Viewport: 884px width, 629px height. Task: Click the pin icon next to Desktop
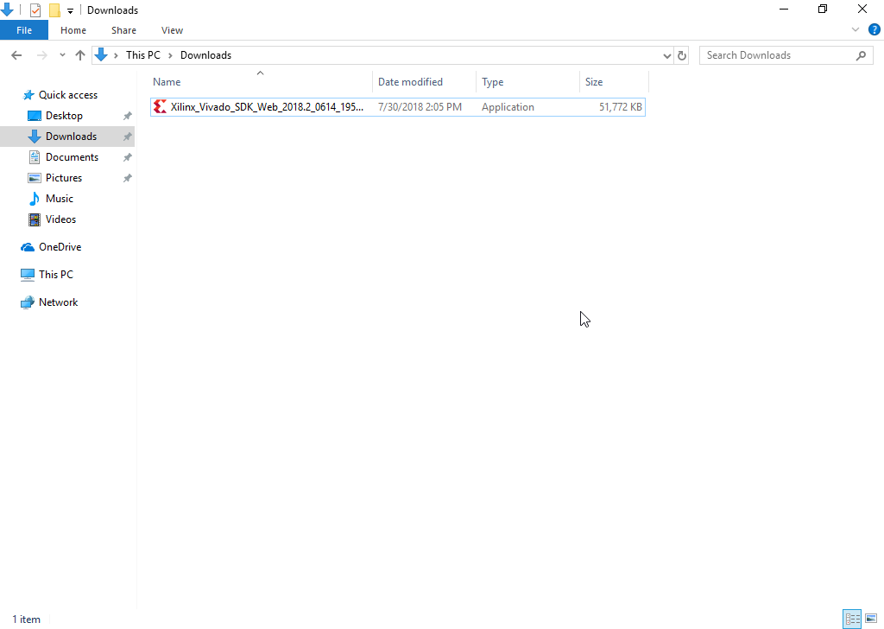[128, 116]
